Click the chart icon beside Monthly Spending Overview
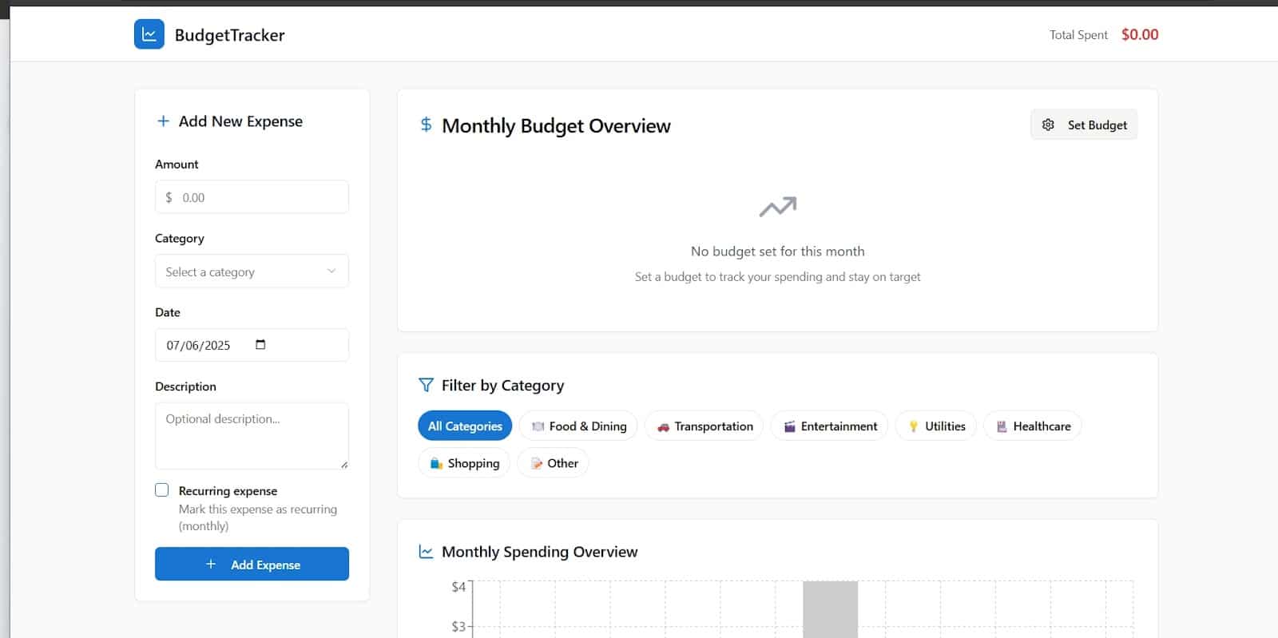The width and height of the screenshot is (1278, 638). click(x=426, y=552)
